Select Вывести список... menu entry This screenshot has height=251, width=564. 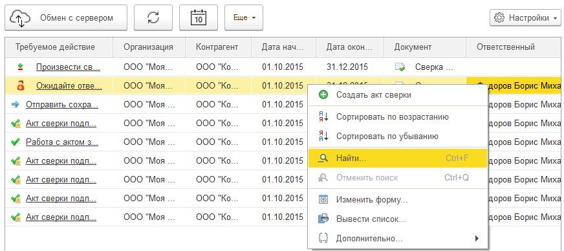398,219
